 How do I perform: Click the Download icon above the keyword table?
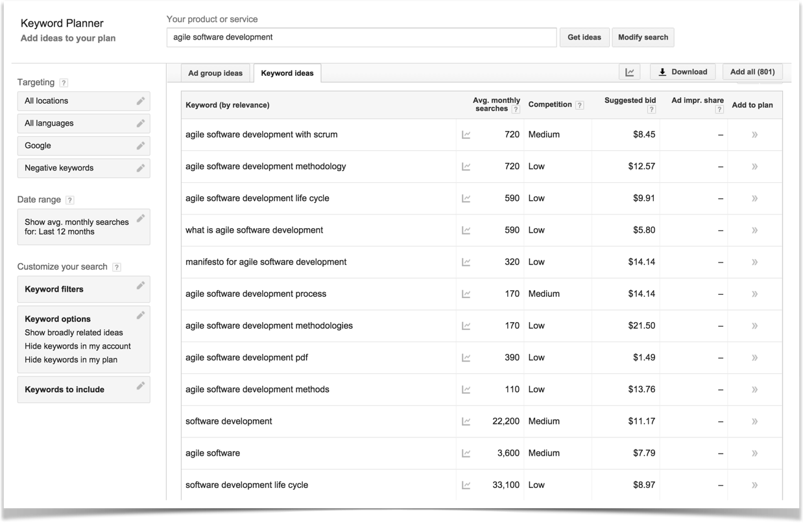(x=682, y=71)
